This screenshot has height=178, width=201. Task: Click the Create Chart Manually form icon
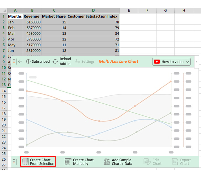[x=68, y=162]
